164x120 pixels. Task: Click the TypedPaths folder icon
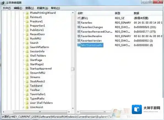(27, 99)
